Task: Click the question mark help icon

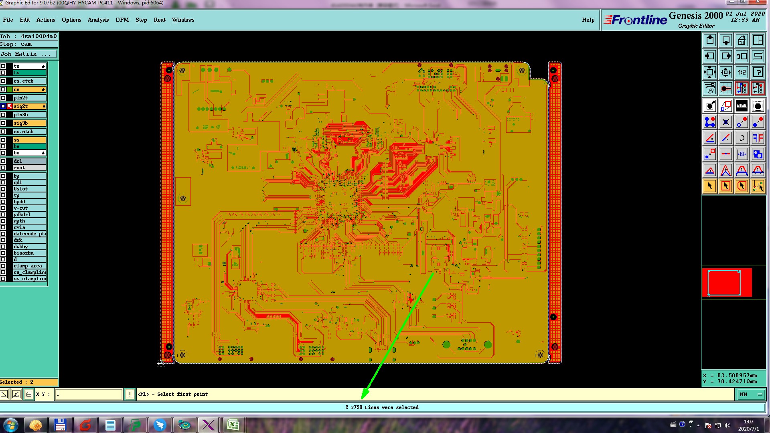Action: (x=758, y=73)
